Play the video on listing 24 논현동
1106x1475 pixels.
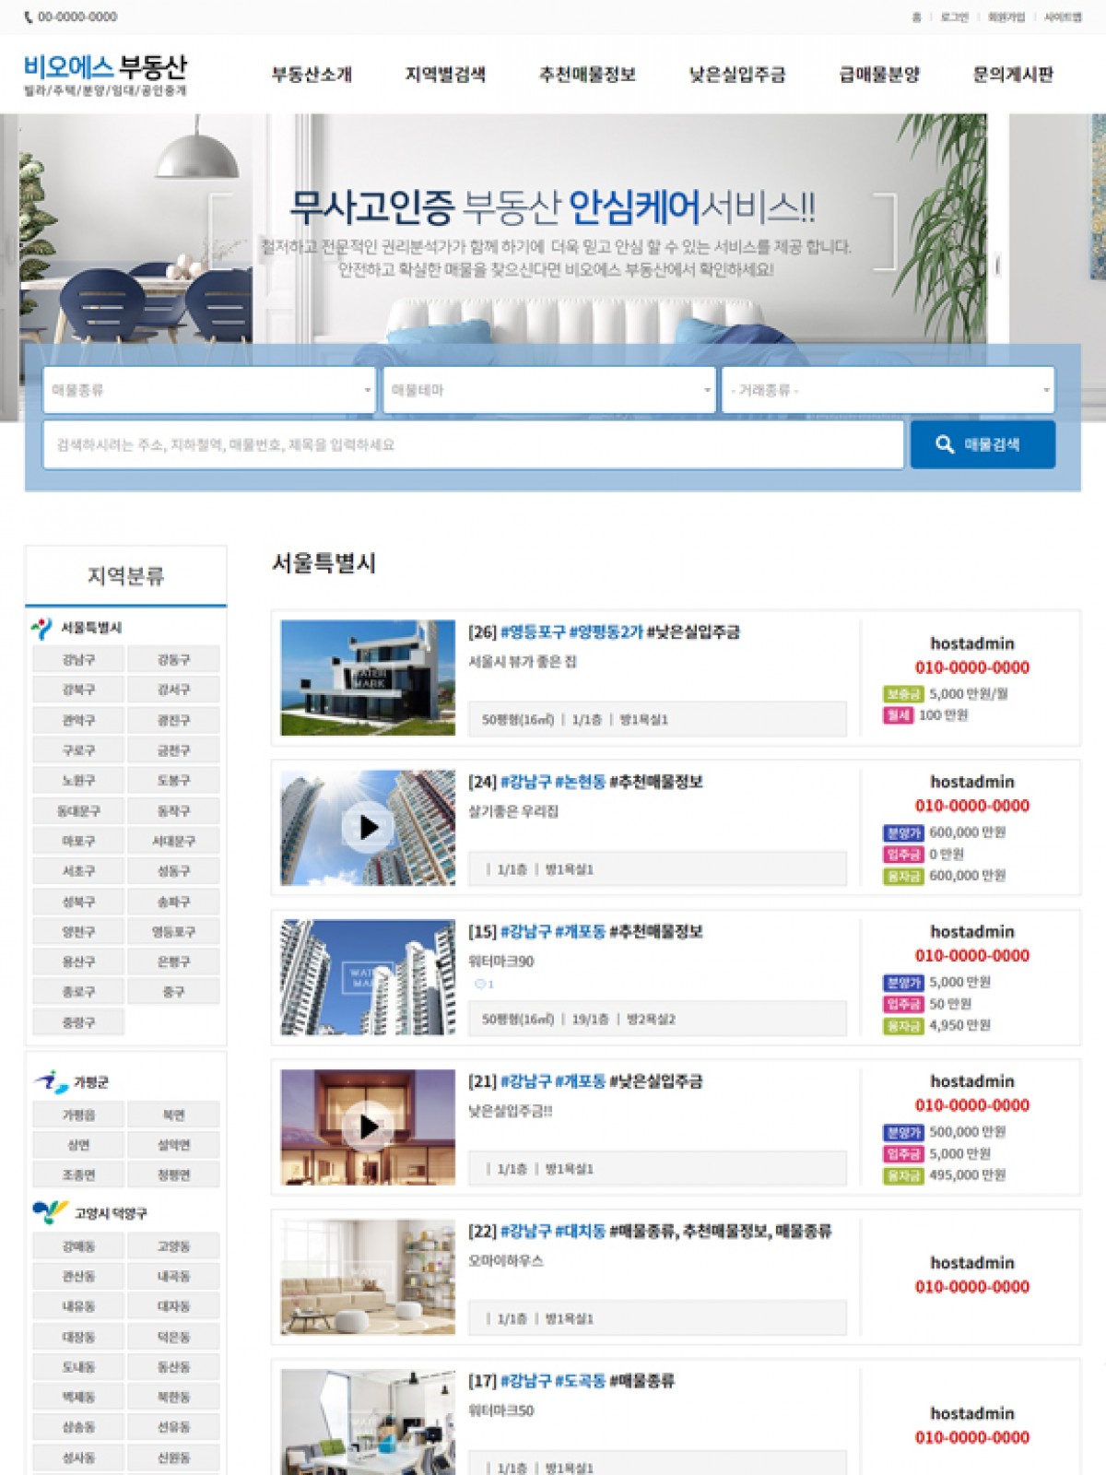pyautogui.click(x=369, y=827)
